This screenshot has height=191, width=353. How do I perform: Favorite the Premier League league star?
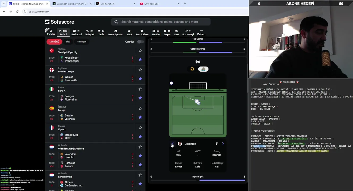point(140,70)
